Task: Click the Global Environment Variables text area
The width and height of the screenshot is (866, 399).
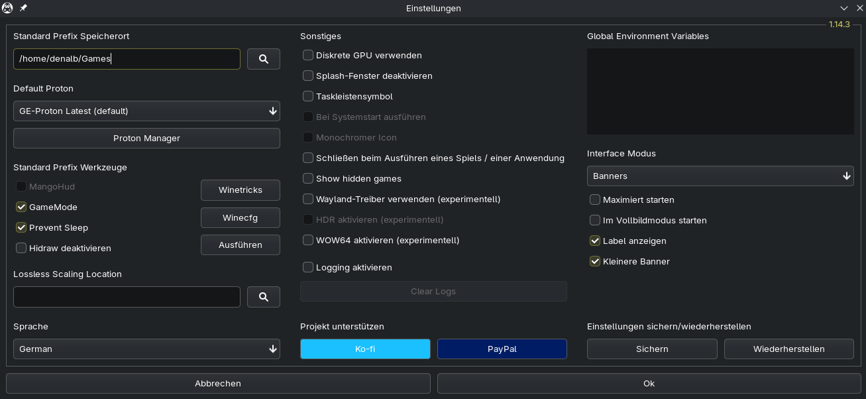Action: point(720,91)
